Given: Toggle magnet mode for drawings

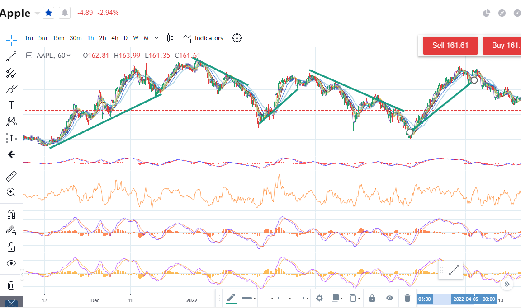Looking at the screenshot, I should pos(11,214).
